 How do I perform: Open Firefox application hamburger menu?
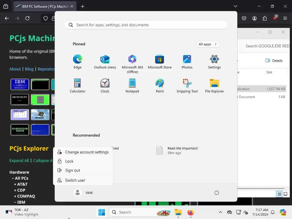pos(285,18)
